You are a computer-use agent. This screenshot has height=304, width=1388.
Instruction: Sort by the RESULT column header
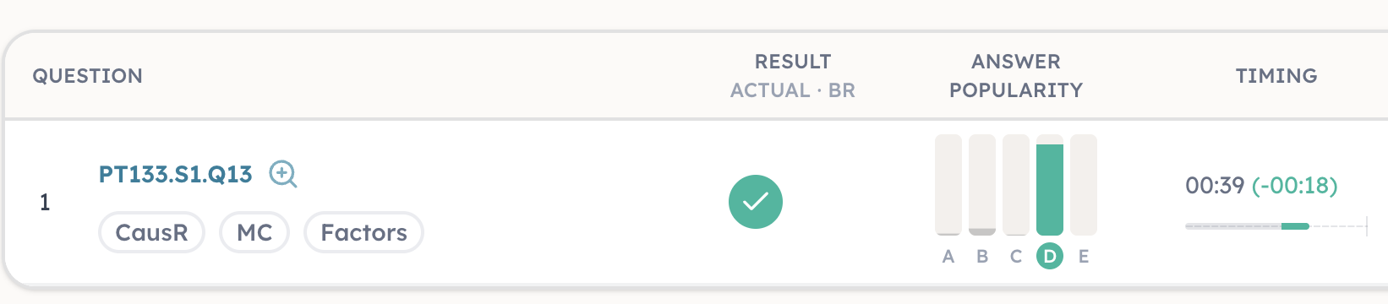click(793, 62)
